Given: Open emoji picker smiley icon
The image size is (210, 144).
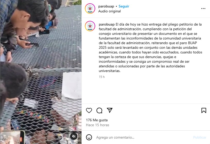Looking at the screenshot, I should tap(89, 137).
